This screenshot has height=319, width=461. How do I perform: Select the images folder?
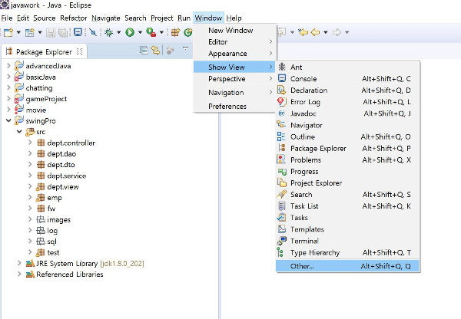[59, 220]
